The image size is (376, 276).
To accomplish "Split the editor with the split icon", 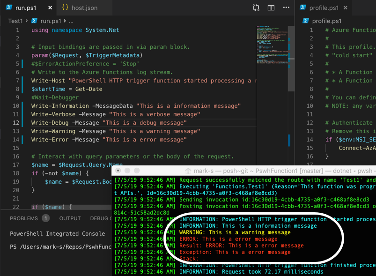I will click(x=271, y=7).
